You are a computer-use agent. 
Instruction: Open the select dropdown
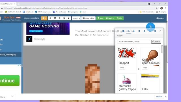(x=76, y=18)
